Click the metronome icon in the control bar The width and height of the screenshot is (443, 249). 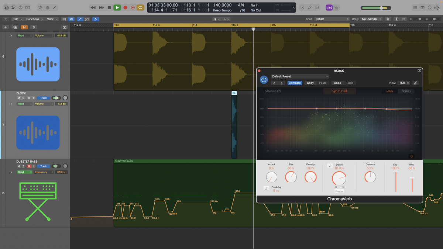(336, 7)
